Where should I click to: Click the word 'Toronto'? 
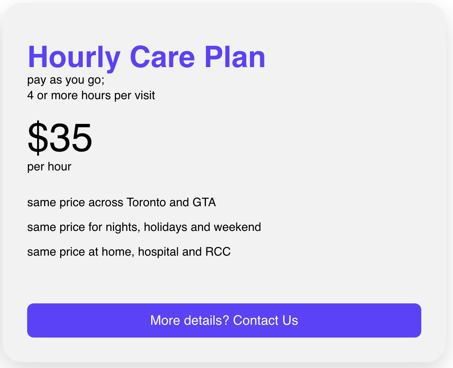coord(147,203)
